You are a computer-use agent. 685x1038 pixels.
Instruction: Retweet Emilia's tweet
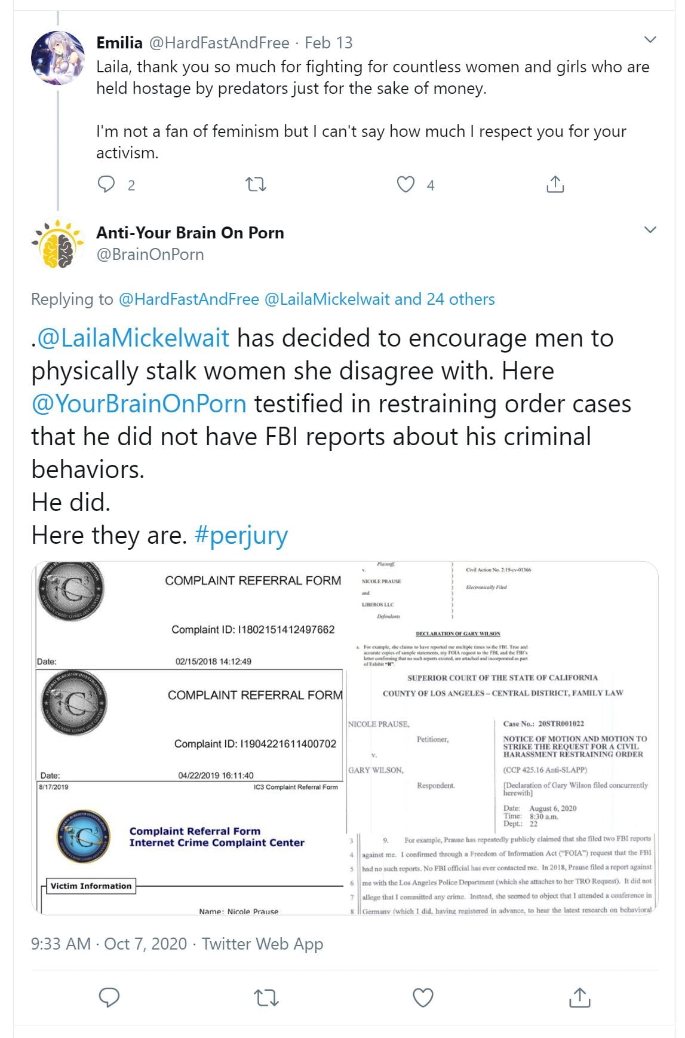[256, 185]
